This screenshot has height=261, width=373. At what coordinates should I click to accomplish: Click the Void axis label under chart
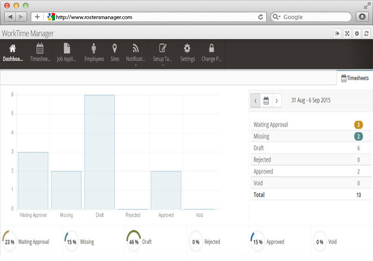pos(200,215)
